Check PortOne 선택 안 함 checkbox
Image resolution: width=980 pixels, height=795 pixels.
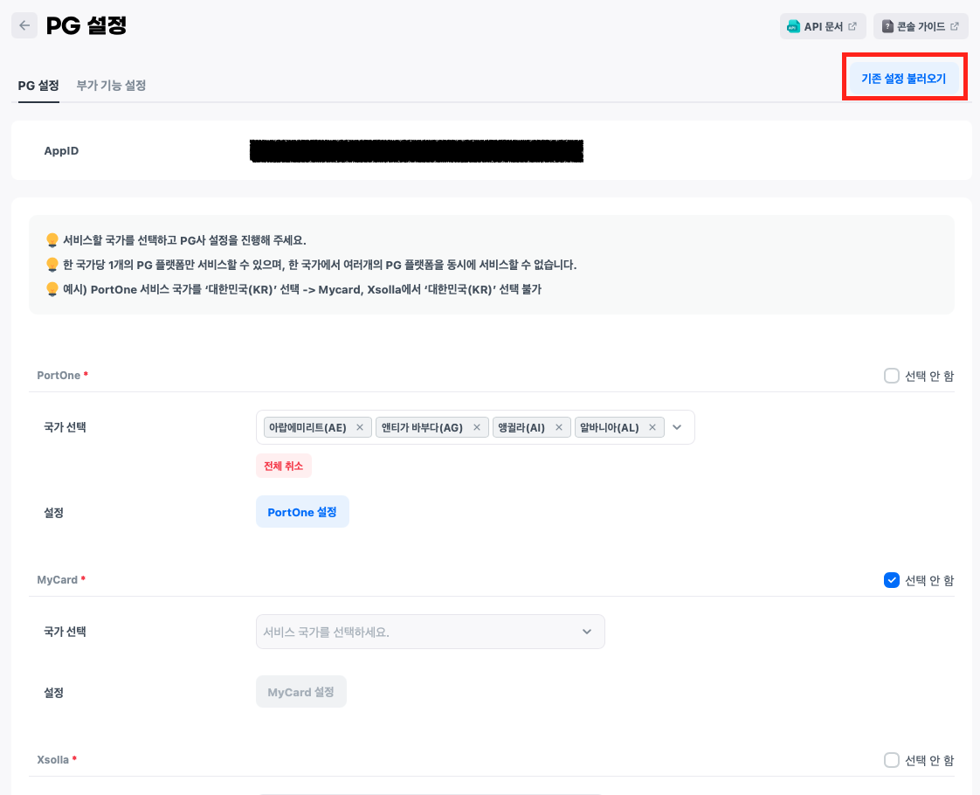click(891, 376)
